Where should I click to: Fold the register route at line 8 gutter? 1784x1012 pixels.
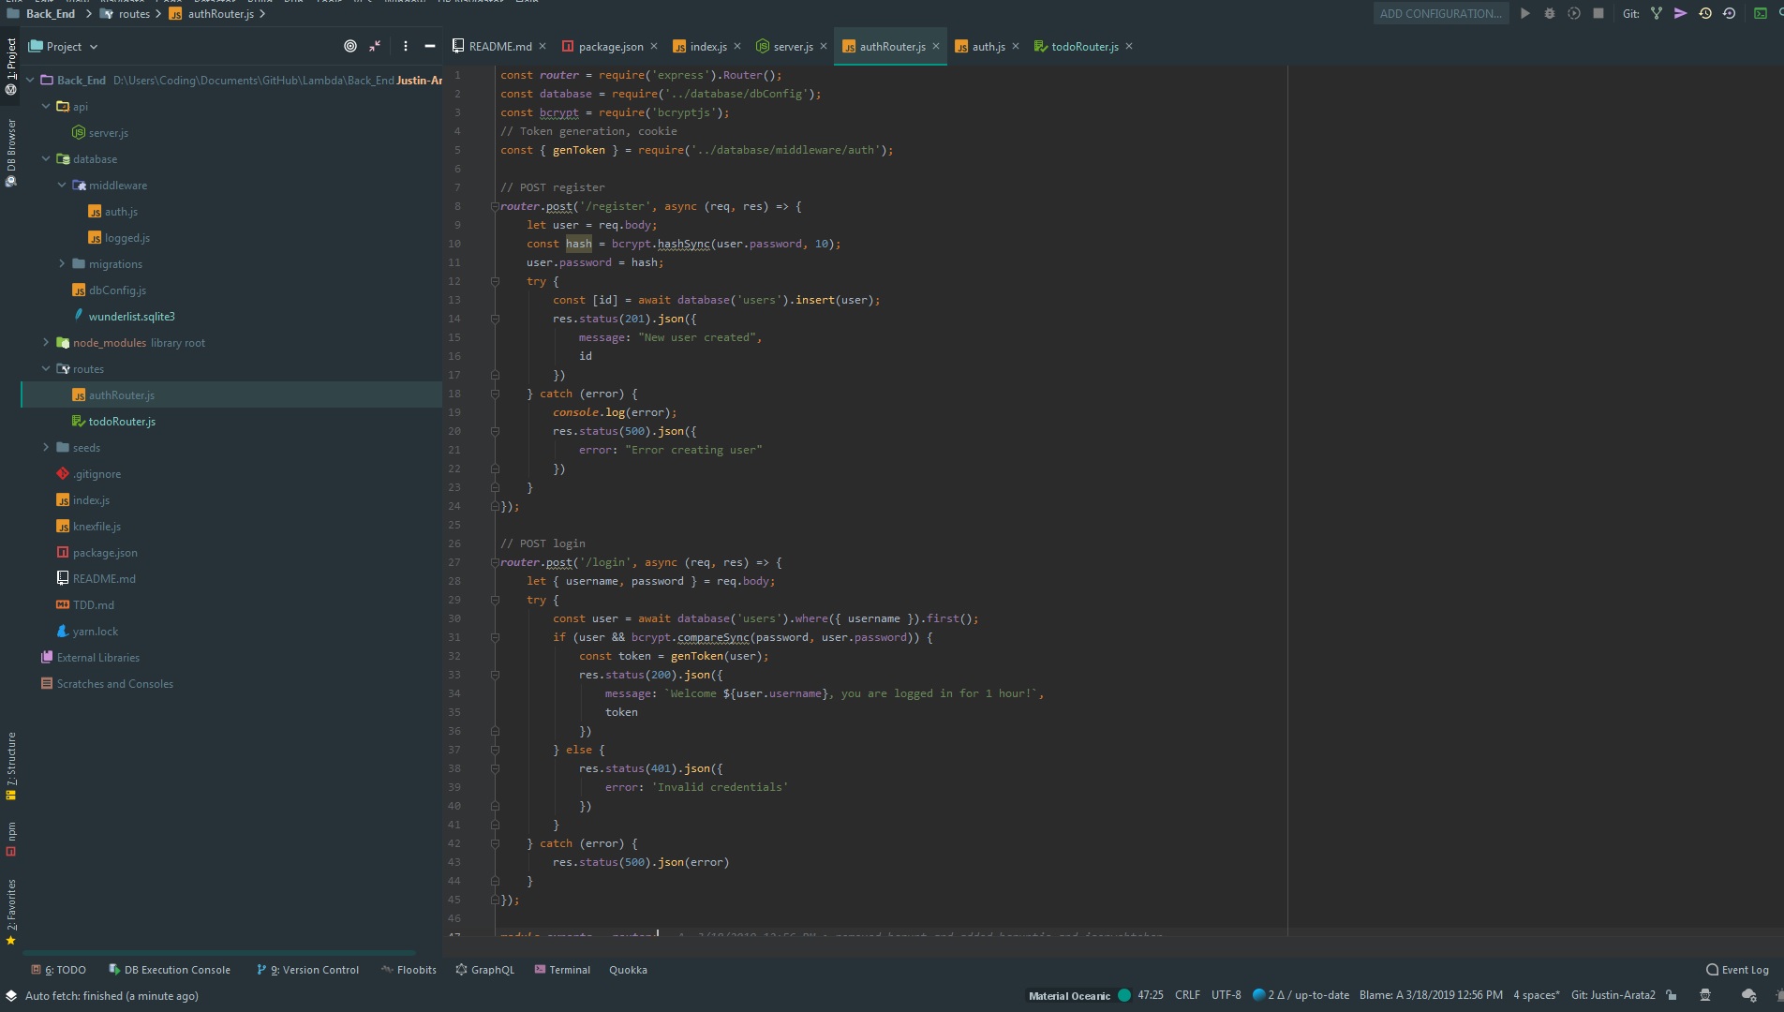[x=495, y=206]
